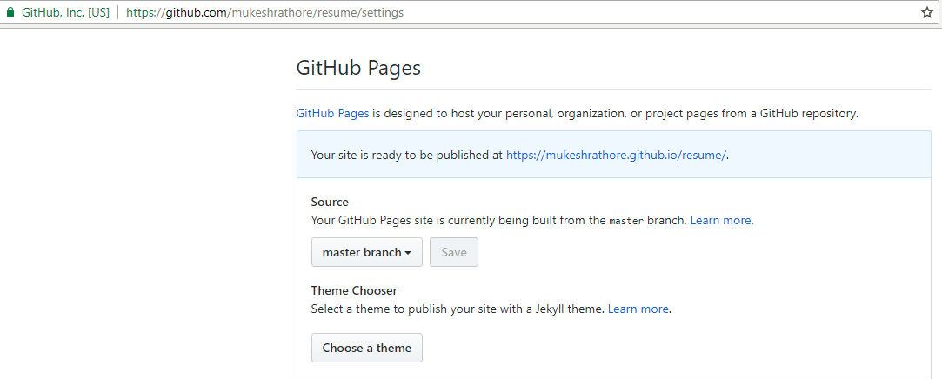The width and height of the screenshot is (942, 379).
Task: Click Learn more beside the master branch text
Action: (721, 220)
